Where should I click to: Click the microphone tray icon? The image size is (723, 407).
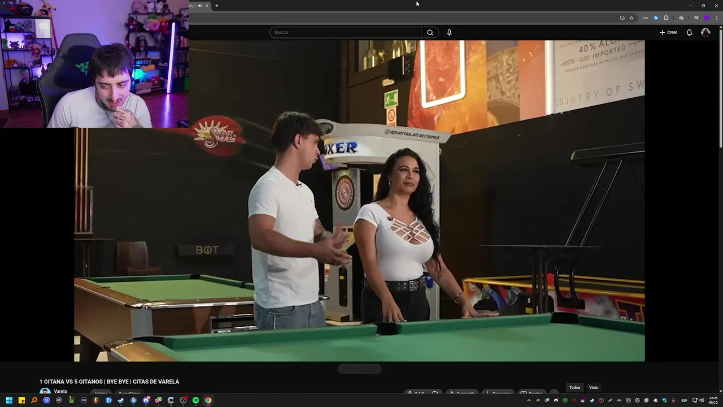[673, 400]
